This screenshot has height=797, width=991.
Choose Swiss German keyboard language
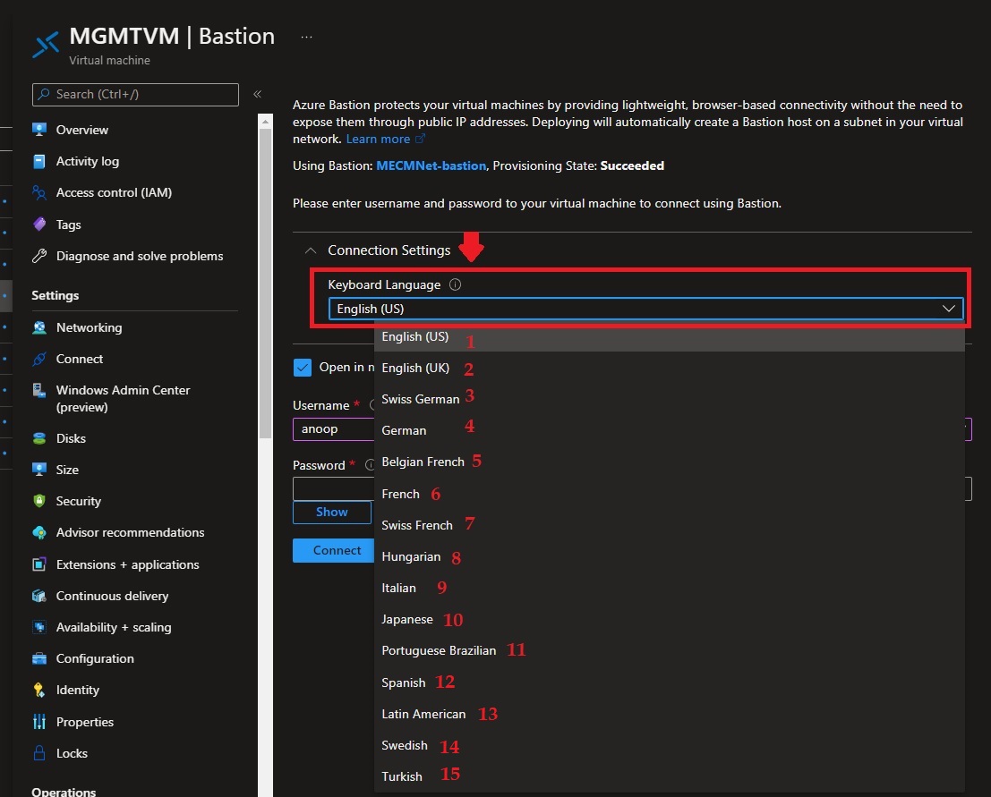[x=670, y=399]
